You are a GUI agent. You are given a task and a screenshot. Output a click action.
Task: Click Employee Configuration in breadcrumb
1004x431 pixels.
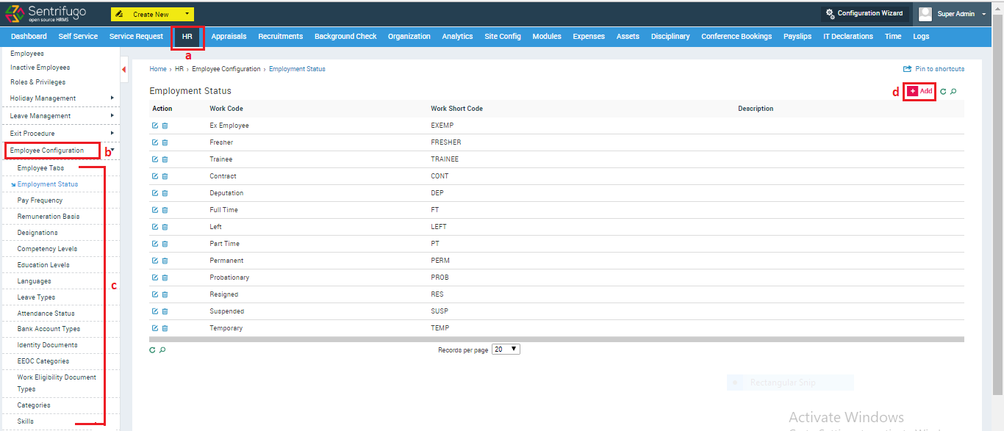226,69
